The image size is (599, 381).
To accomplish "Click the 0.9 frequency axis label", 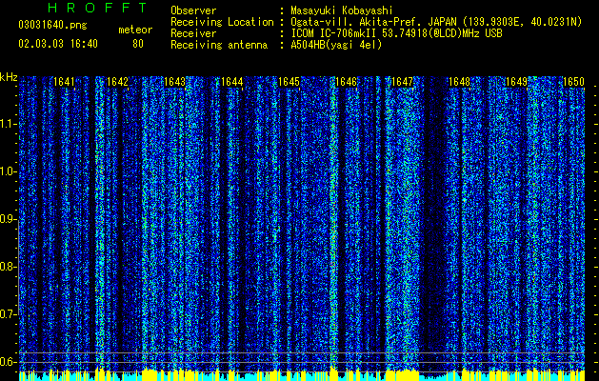I will (8, 220).
